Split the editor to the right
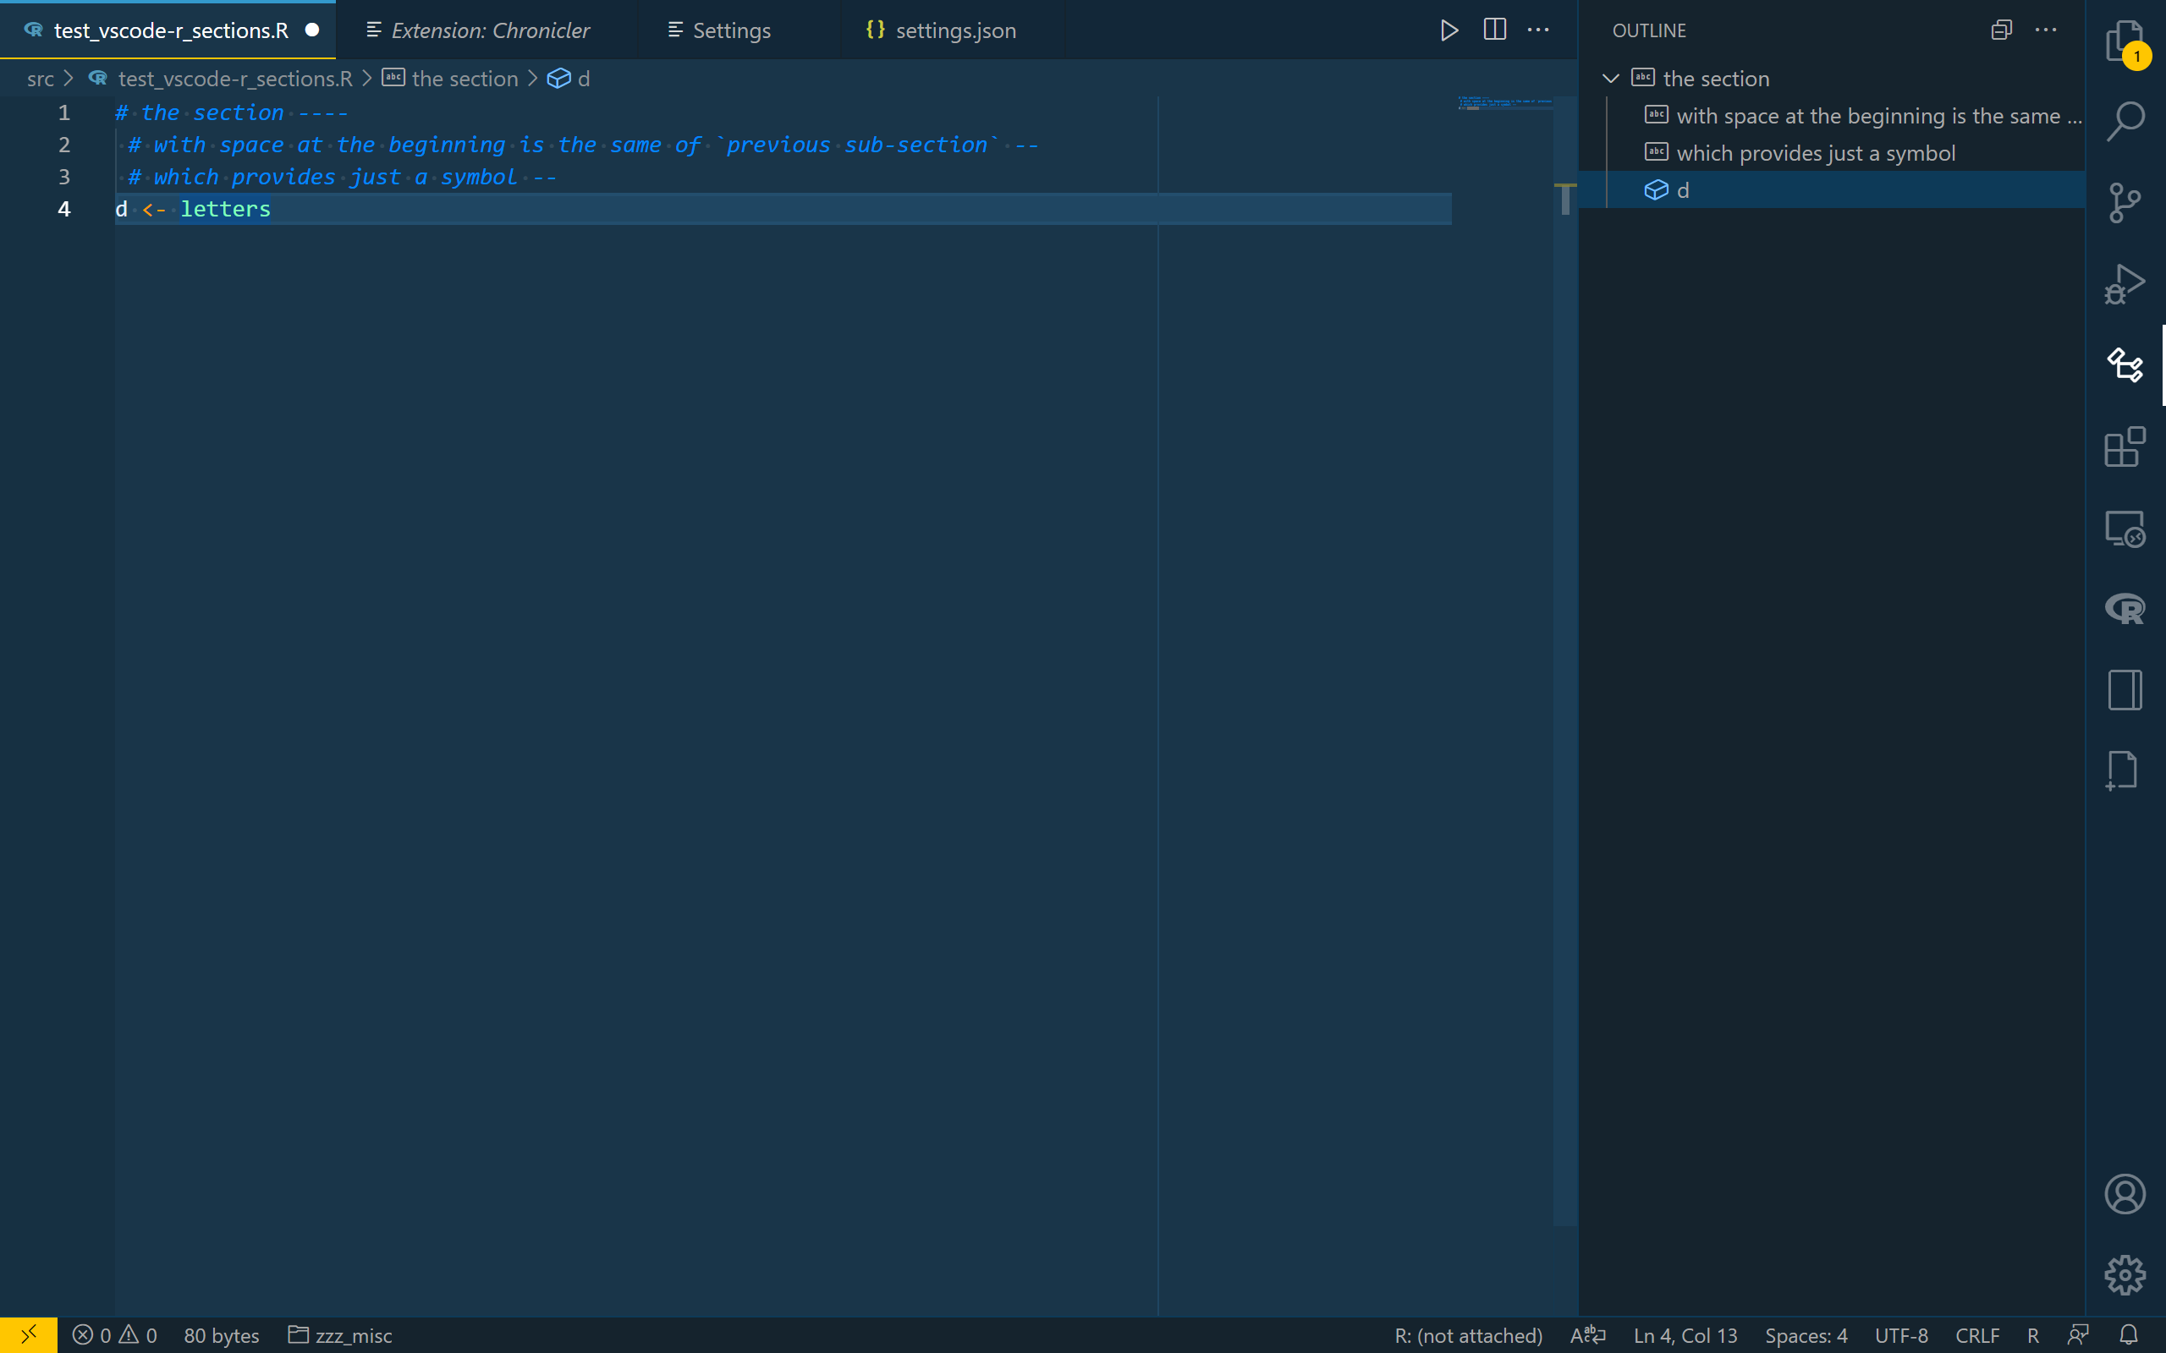 pos(1494,30)
